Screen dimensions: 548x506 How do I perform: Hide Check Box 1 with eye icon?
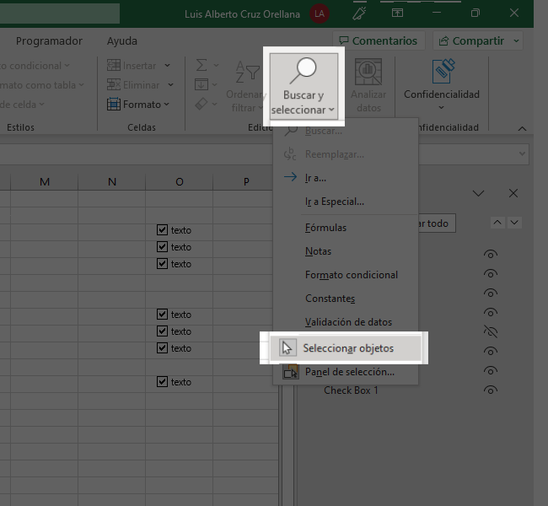click(x=491, y=390)
